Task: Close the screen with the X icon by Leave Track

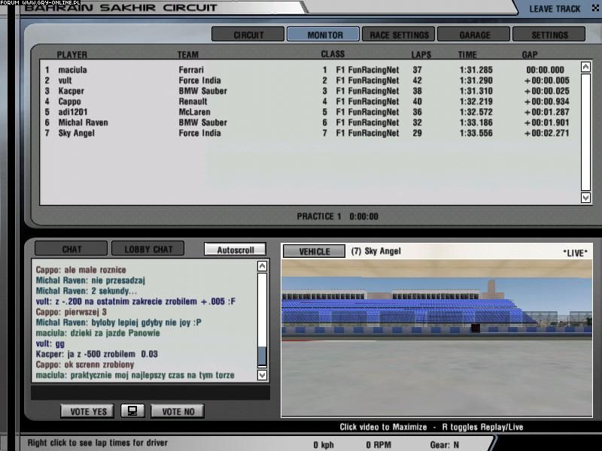Action: pos(596,8)
